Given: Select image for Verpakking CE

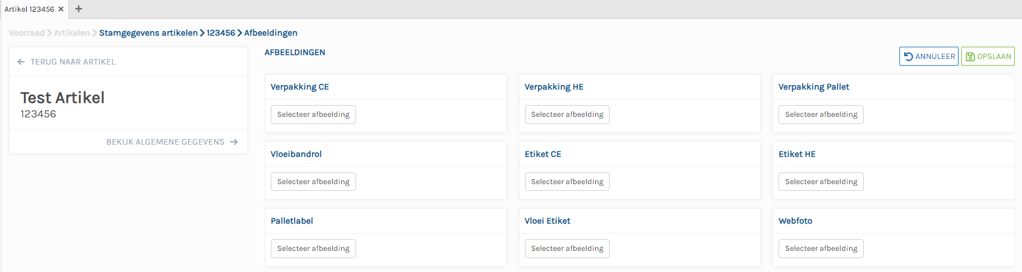Looking at the screenshot, I should pos(313,115).
